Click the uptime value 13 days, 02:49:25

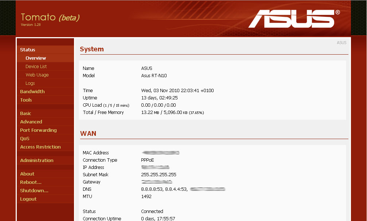point(159,98)
